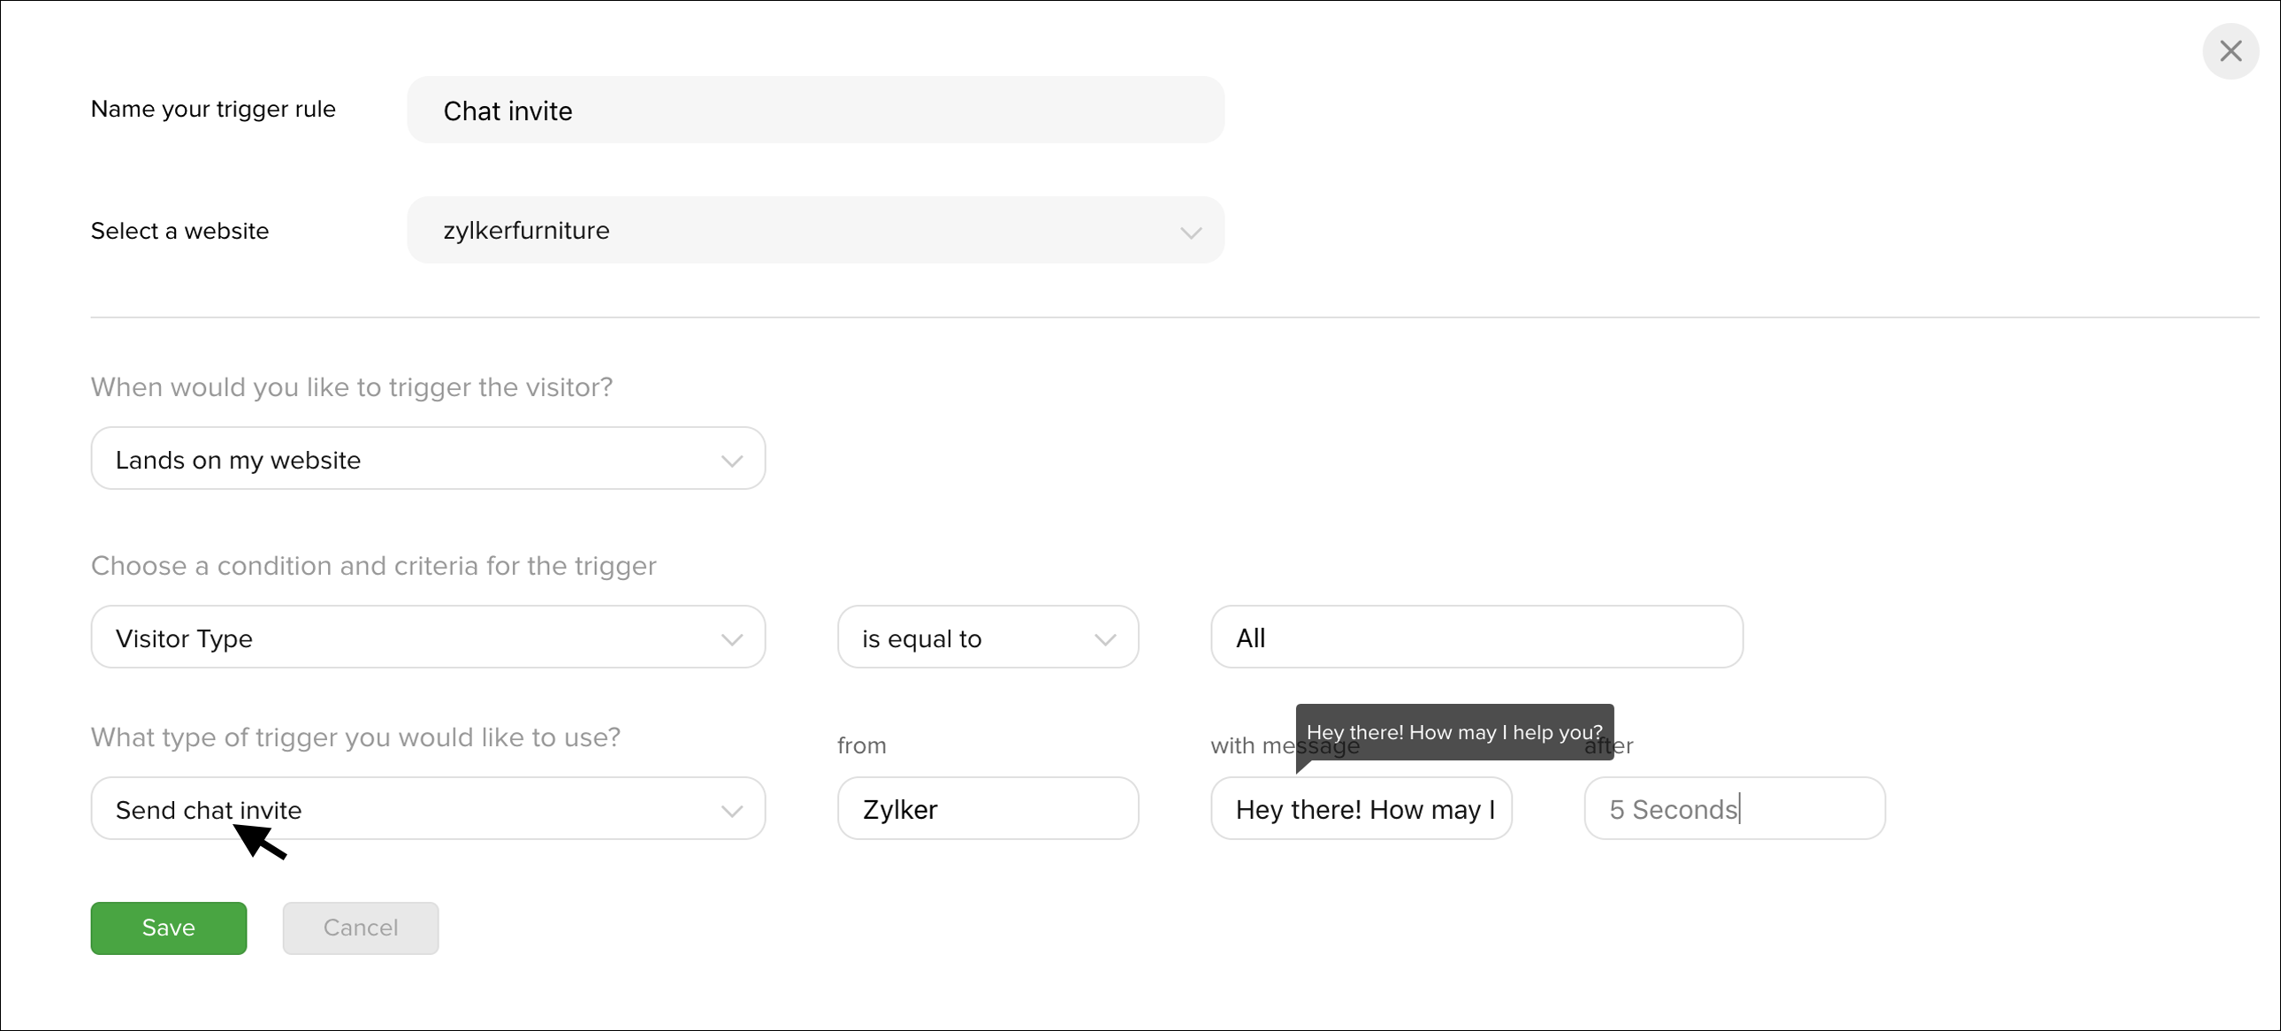Viewport: 2281px width, 1031px height.
Task: Click the 5 Seconds delay field
Action: tap(1735, 809)
